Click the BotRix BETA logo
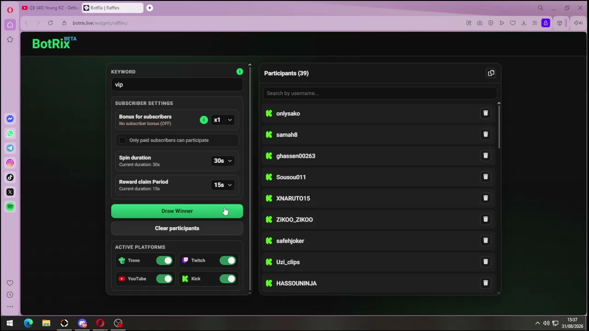Image resolution: width=589 pixels, height=331 pixels. coord(54,43)
